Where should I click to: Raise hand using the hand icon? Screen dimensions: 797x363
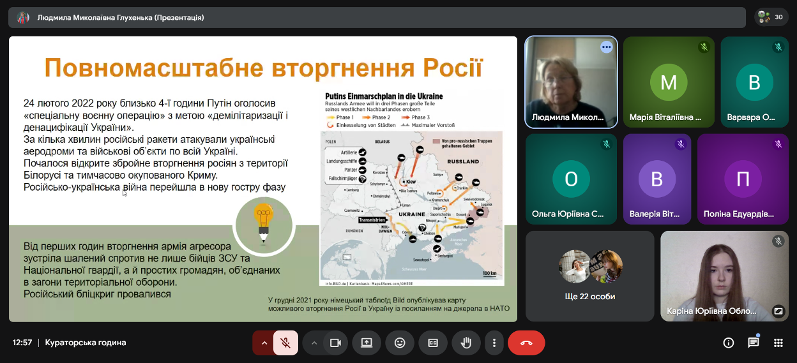pos(466,343)
